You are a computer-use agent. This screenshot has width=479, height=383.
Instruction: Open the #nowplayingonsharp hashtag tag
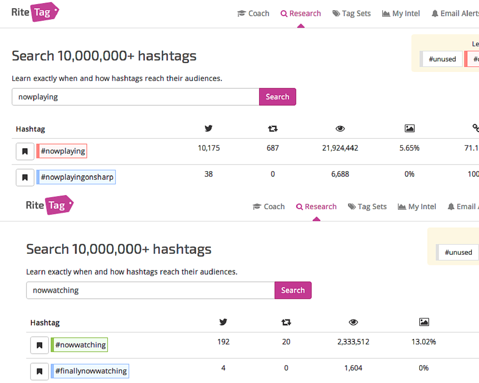[x=76, y=177]
